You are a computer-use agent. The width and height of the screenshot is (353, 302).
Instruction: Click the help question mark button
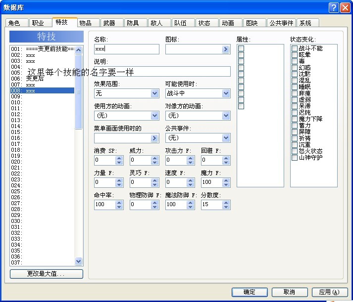[x=334, y=8]
